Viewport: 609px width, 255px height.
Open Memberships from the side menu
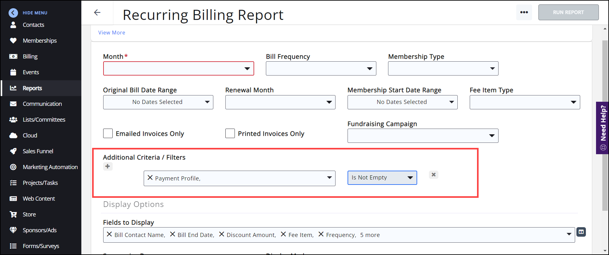coord(40,41)
